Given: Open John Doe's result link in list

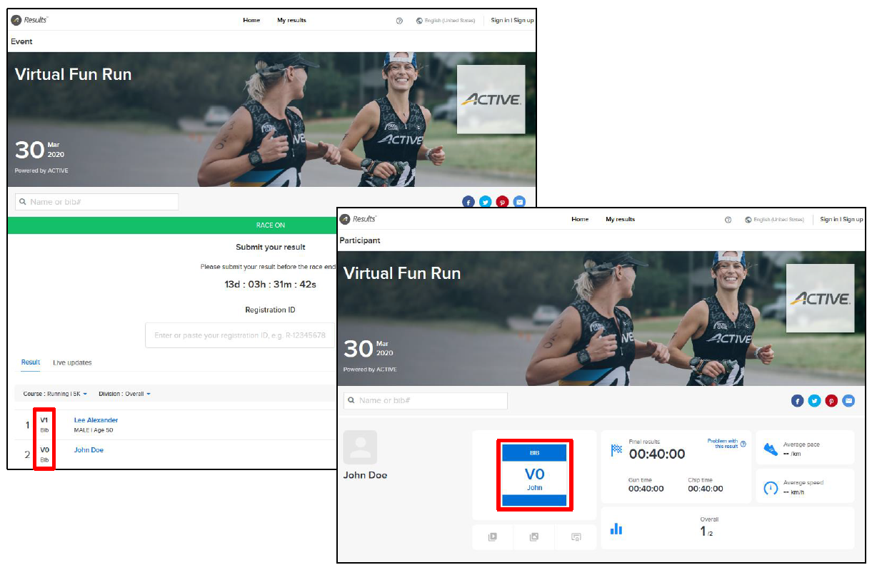Looking at the screenshot, I should [89, 450].
